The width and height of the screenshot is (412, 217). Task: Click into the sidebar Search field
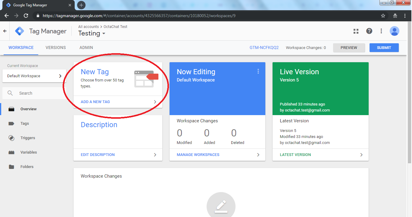click(x=39, y=93)
